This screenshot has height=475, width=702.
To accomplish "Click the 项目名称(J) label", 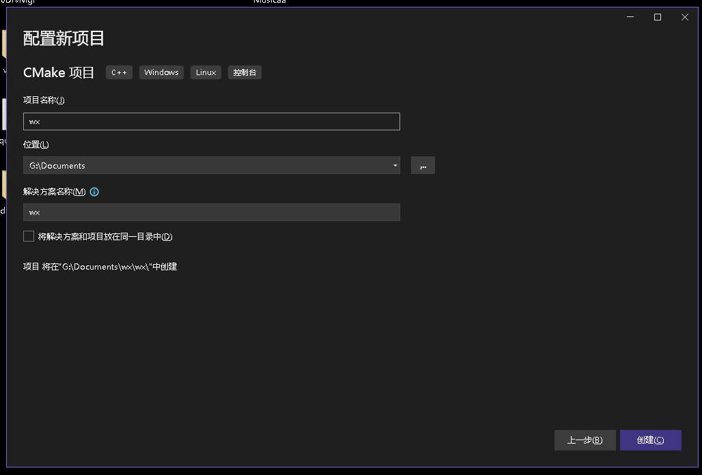I will click(44, 100).
